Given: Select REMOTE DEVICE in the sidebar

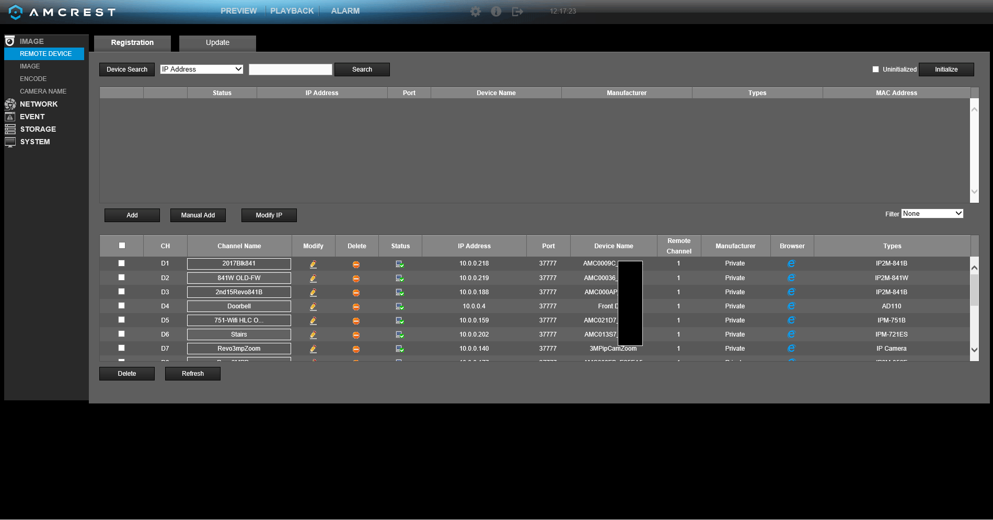Looking at the screenshot, I should pos(44,54).
